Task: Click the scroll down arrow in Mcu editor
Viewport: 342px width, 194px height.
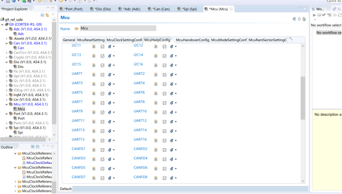Action: click(303, 181)
